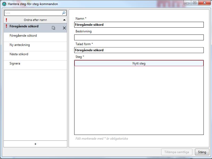Click the Nytt steg button
The height and width of the screenshot is (159, 212).
(x=139, y=63)
